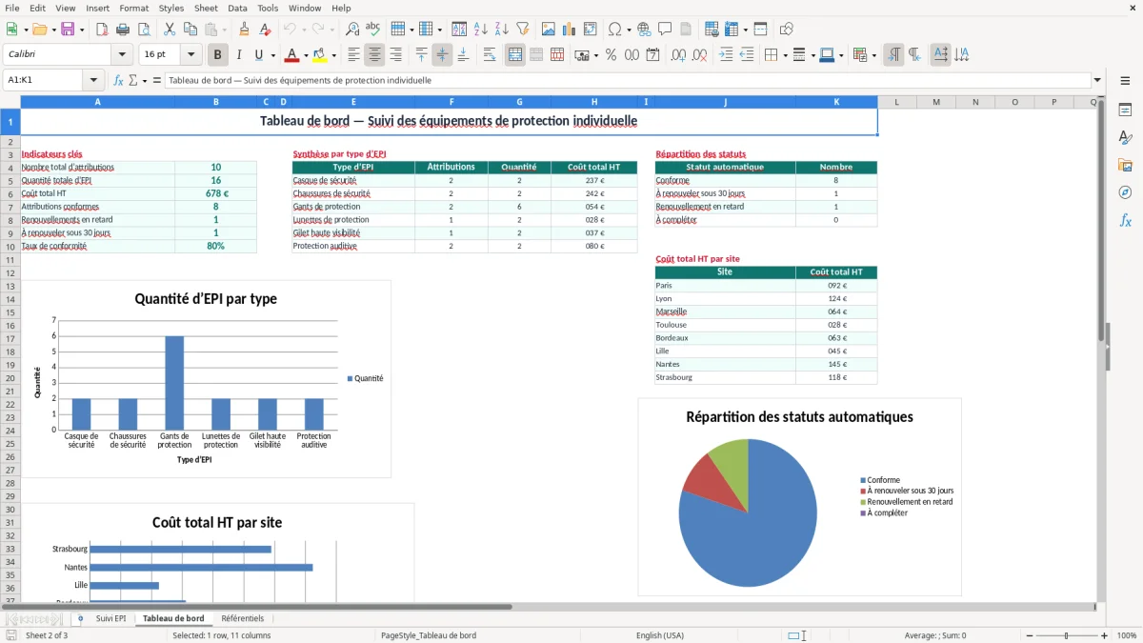Viewport: 1143px width, 643px height.
Task: Open sidebar Navigator panel
Action: 1125,192
